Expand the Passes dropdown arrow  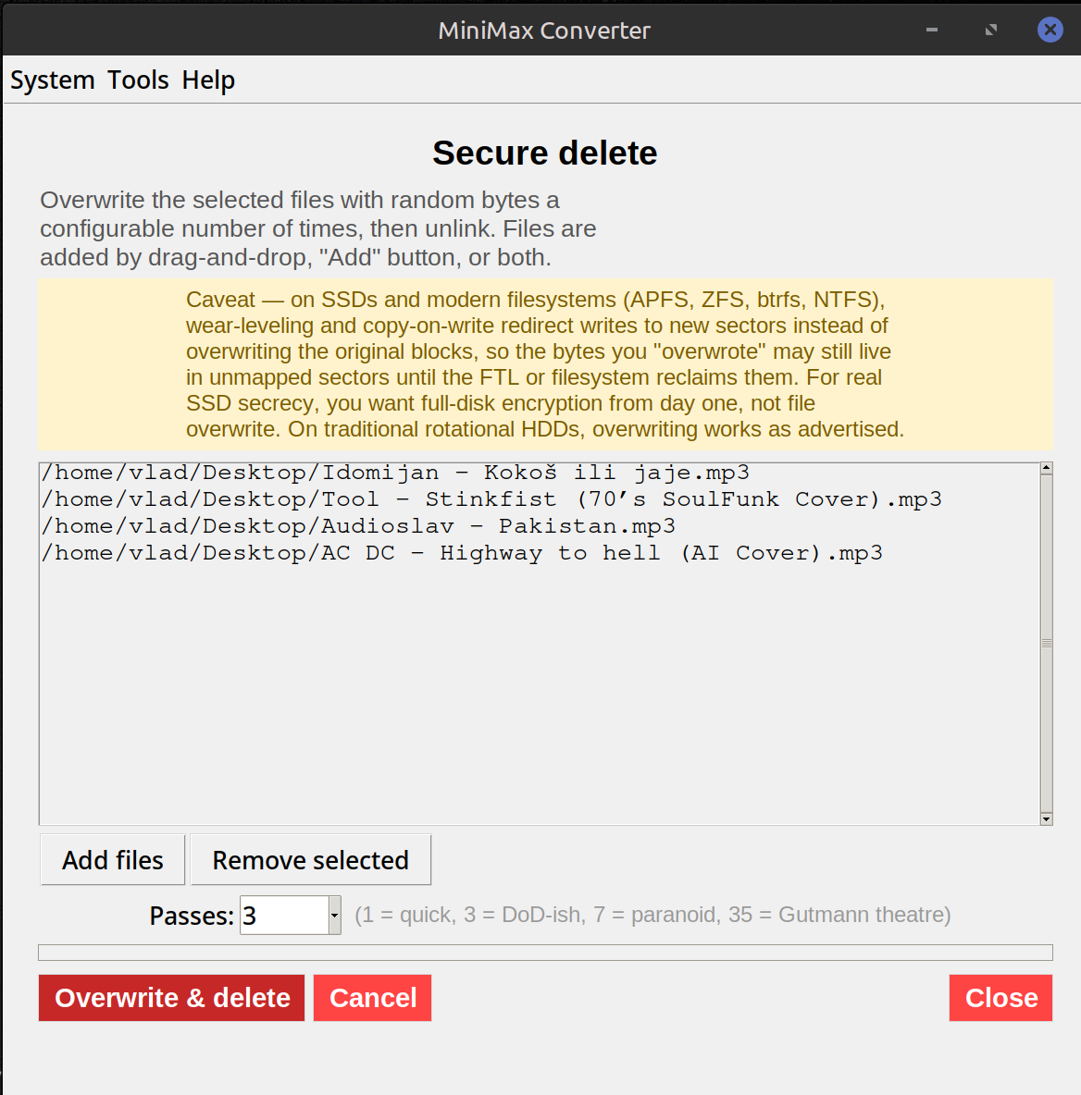335,916
